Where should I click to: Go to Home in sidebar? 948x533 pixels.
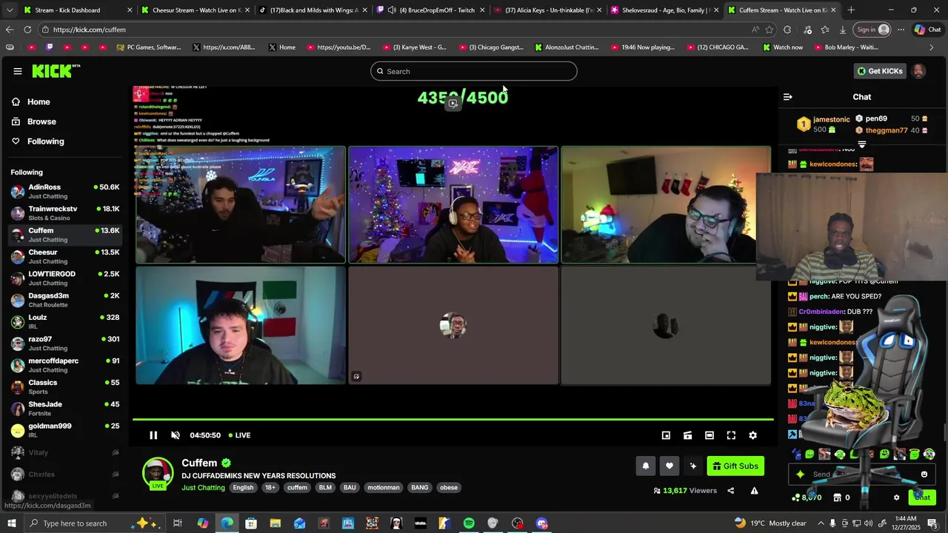click(x=39, y=102)
